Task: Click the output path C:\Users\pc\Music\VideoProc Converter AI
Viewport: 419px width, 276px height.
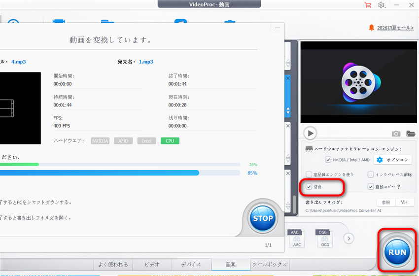Action: (x=344, y=210)
